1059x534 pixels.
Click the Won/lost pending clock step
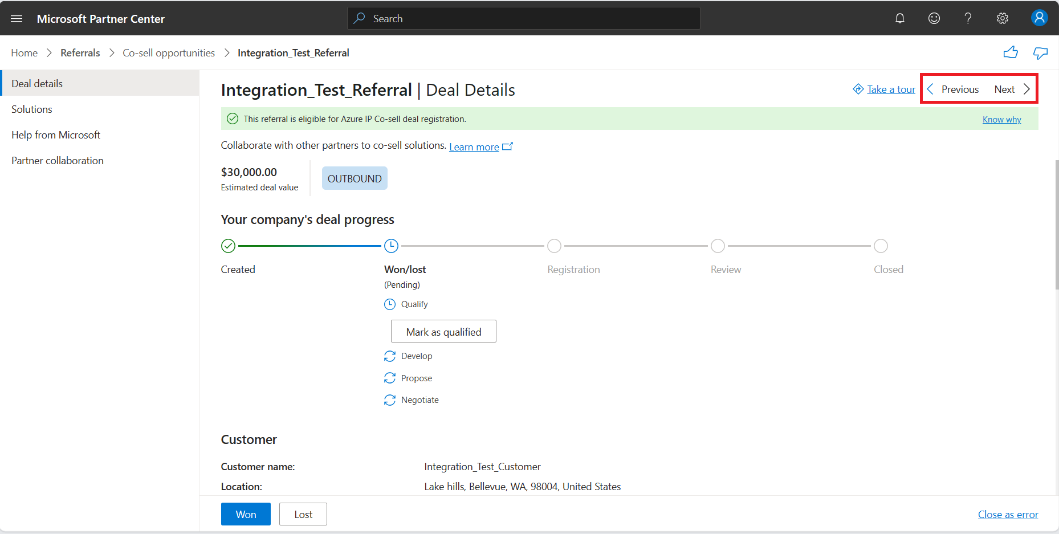coord(391,246)
